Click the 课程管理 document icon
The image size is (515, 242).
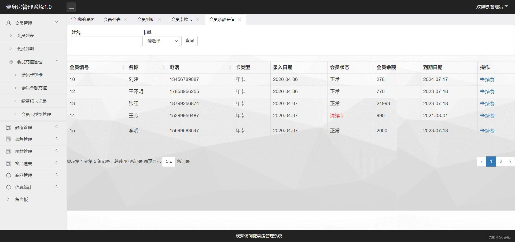[x=9, y=139]
